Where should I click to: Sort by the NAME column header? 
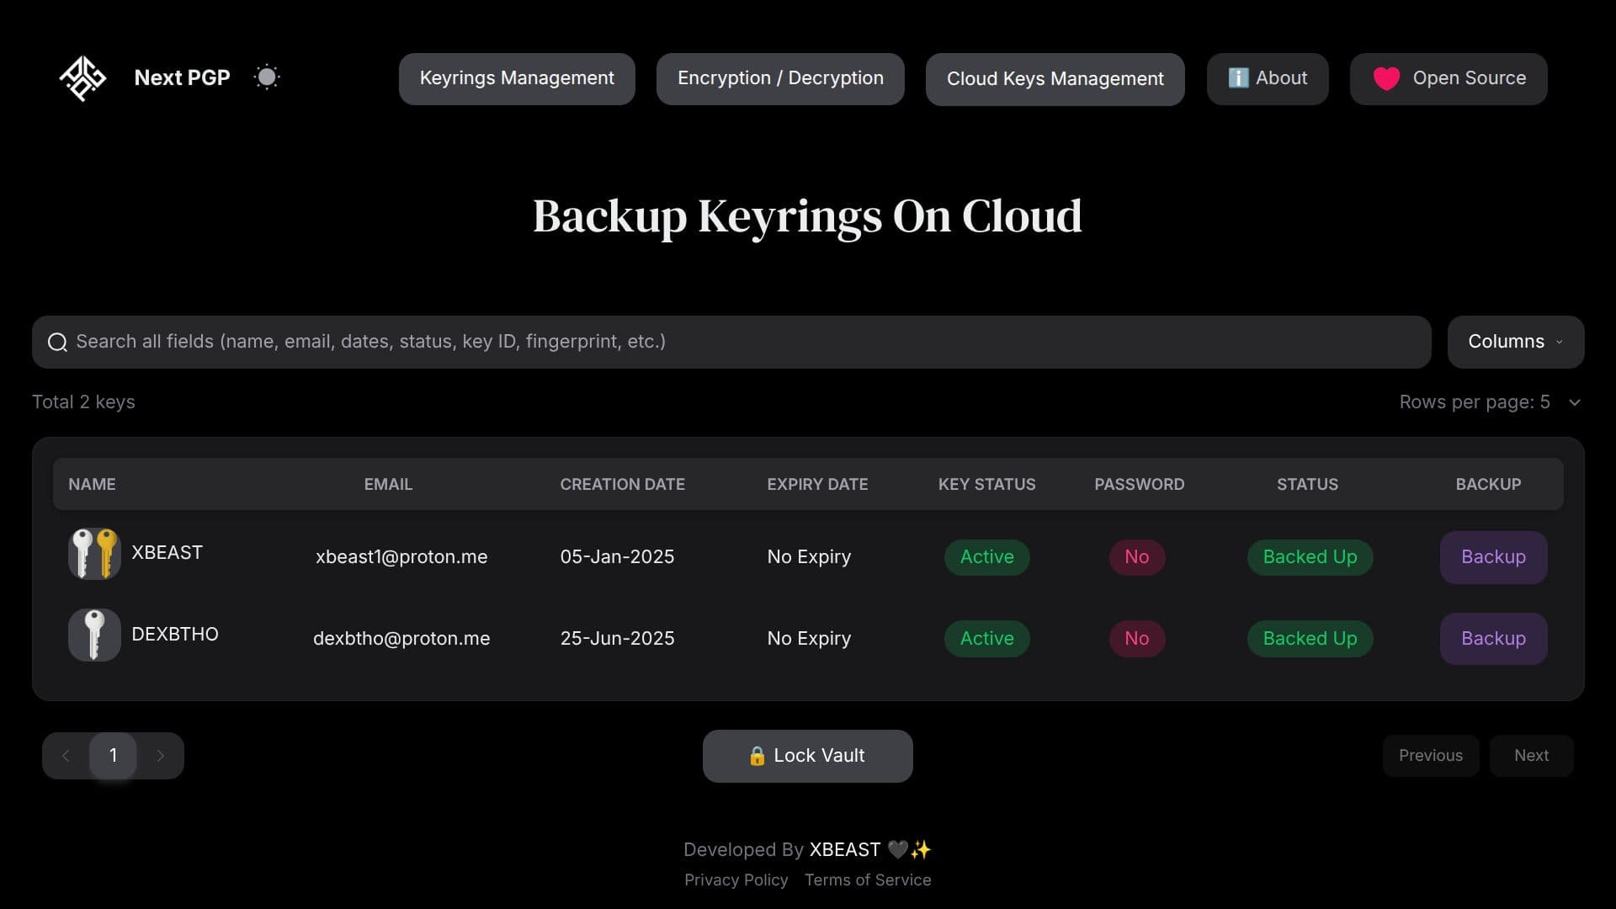pos(92,484)
